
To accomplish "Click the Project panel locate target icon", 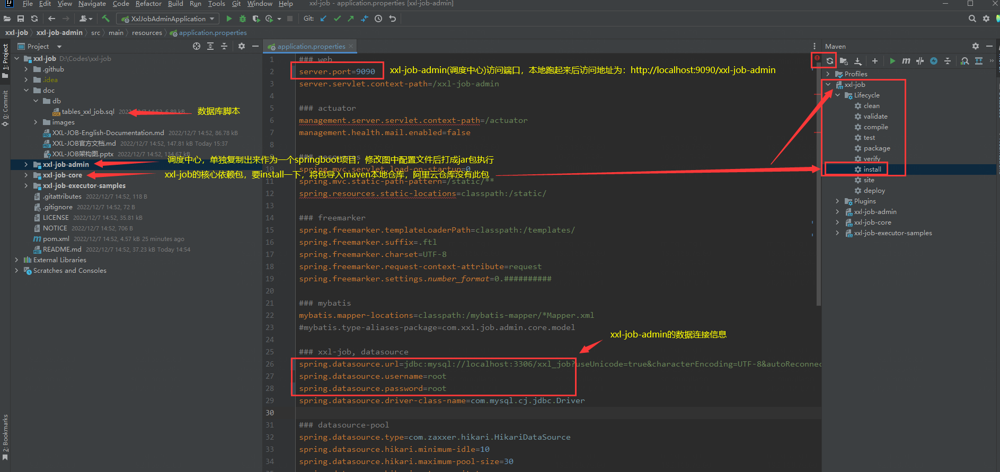I will 197,46.
